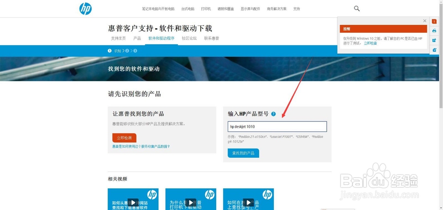This screenshot has height=210, width=443.
Task: Open 台式电脑 menu
Action: pos(188,9)
